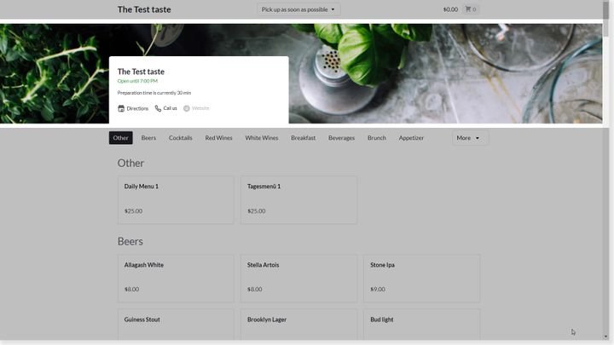Open the Guiness Stout item
The width and height of the screenshot is (614, 345).
click(176, 325)
